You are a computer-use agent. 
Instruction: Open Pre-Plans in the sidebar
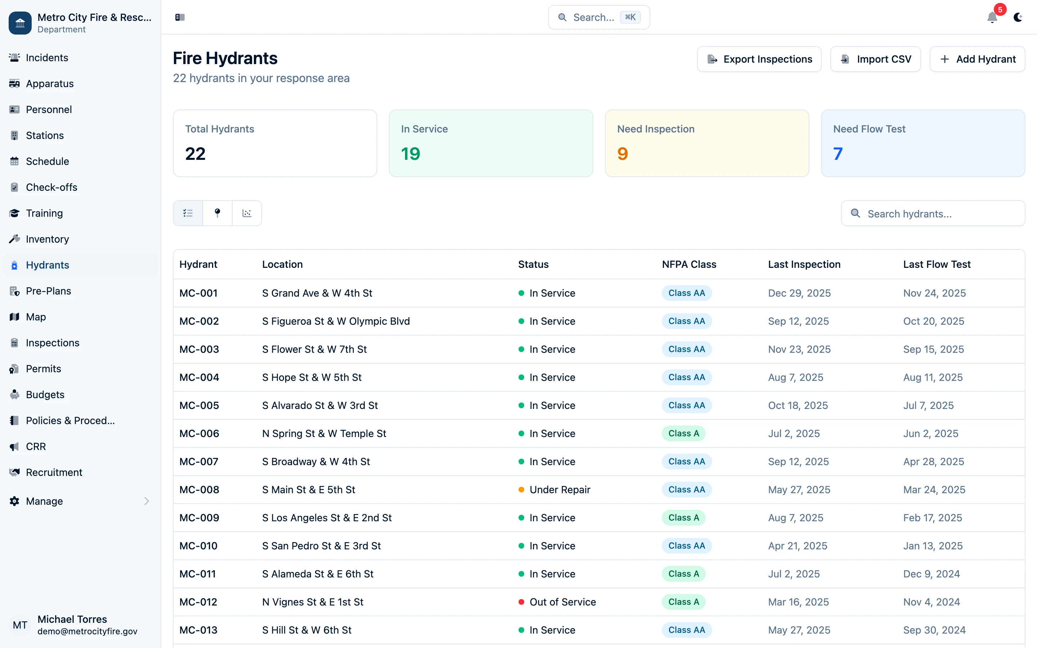click(48, 291)
